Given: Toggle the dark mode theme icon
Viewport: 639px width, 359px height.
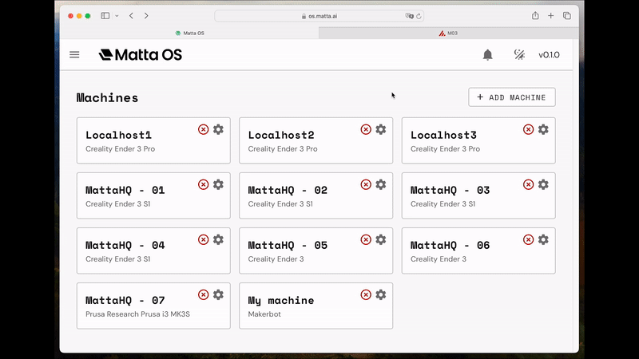Looking at the screenshot, I should pos(519,55).
